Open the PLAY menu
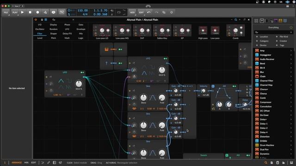 (15, 12)
